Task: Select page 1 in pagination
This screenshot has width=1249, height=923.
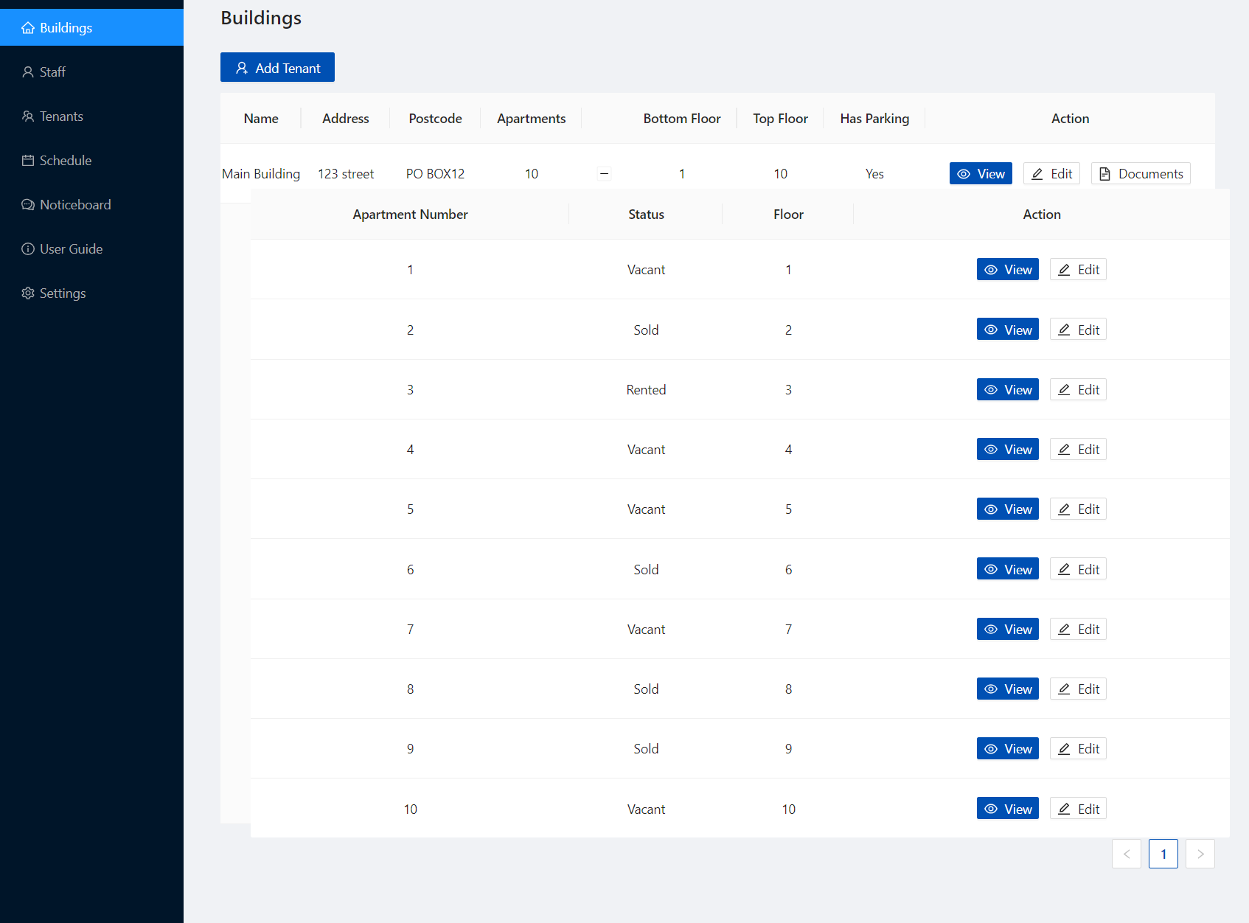Action: tap(1163, 854)
